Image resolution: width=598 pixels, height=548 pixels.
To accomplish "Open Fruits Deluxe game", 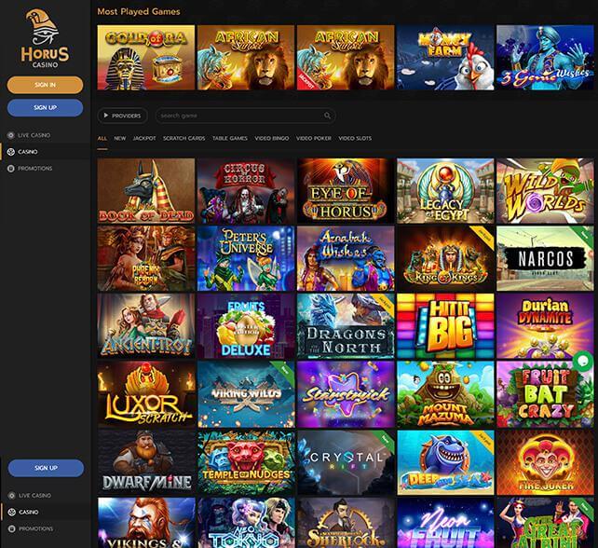I will click(246, 326).
